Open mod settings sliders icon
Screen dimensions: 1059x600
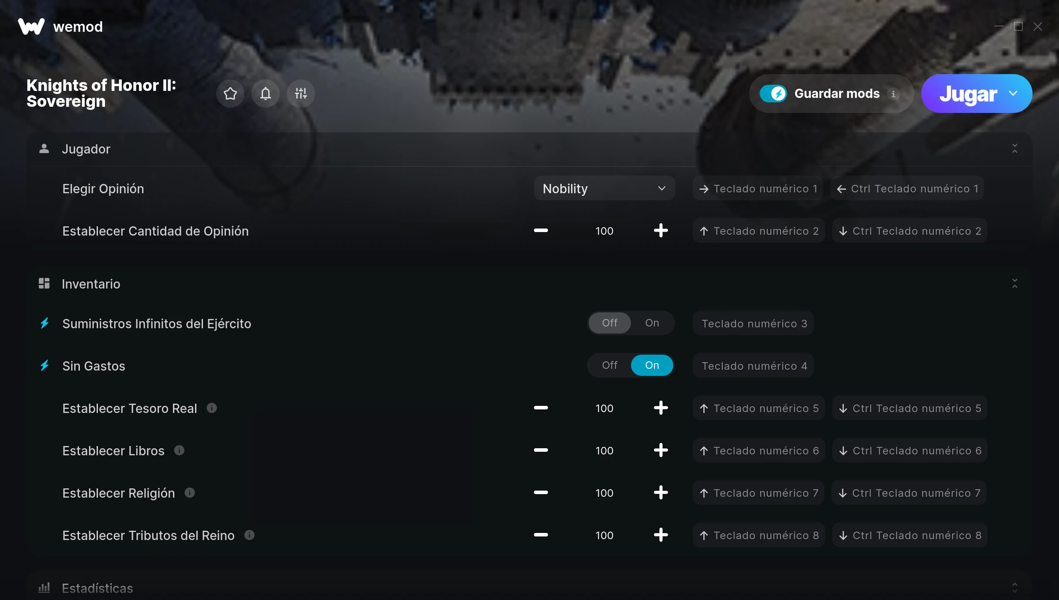pyautogui.click(x=300, y=94)
